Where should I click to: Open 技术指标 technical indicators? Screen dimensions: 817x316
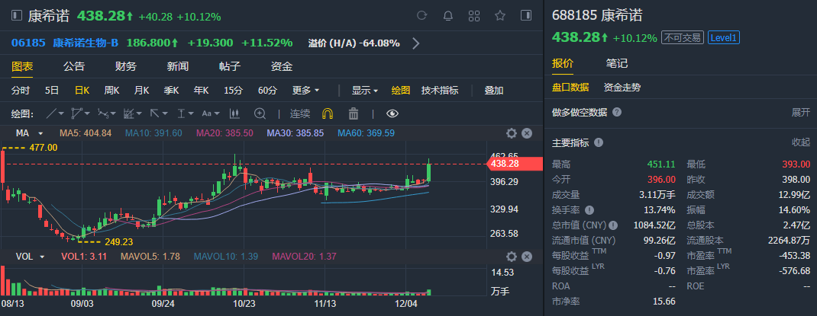coord(440,90)
